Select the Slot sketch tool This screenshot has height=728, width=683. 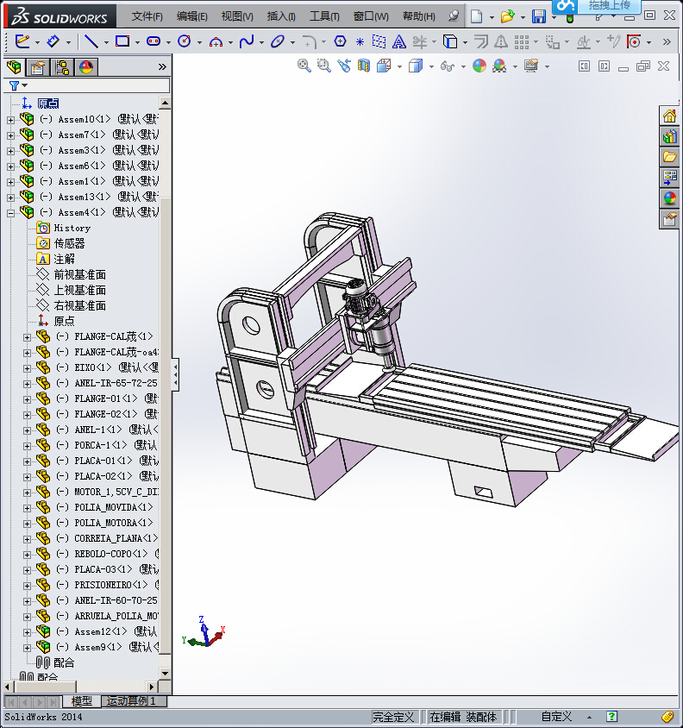click(x=154, y=41)
